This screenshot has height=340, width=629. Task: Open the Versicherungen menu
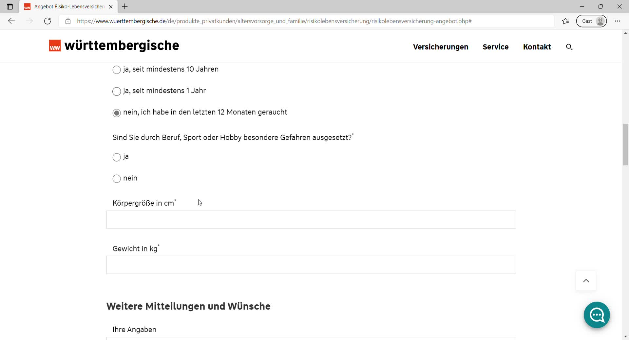440,47
